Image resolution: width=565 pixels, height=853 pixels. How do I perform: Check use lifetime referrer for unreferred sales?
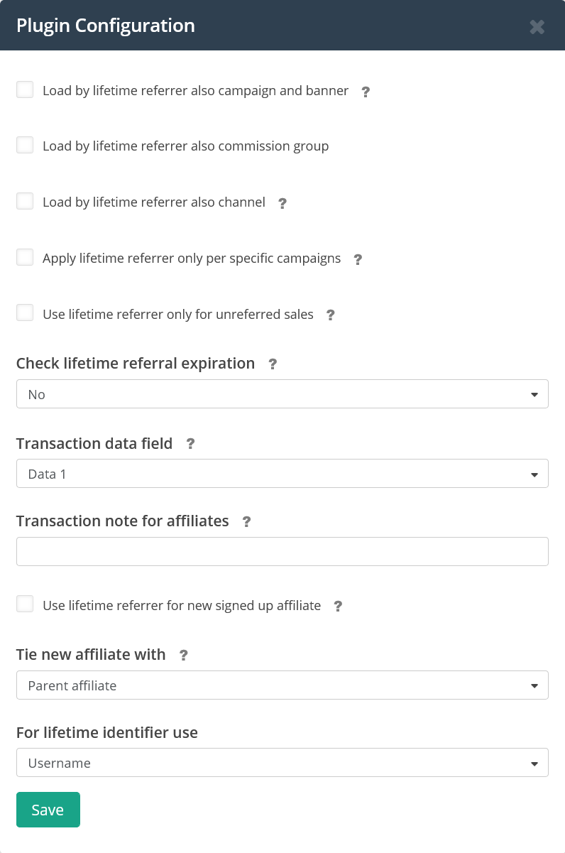point(25,313)
